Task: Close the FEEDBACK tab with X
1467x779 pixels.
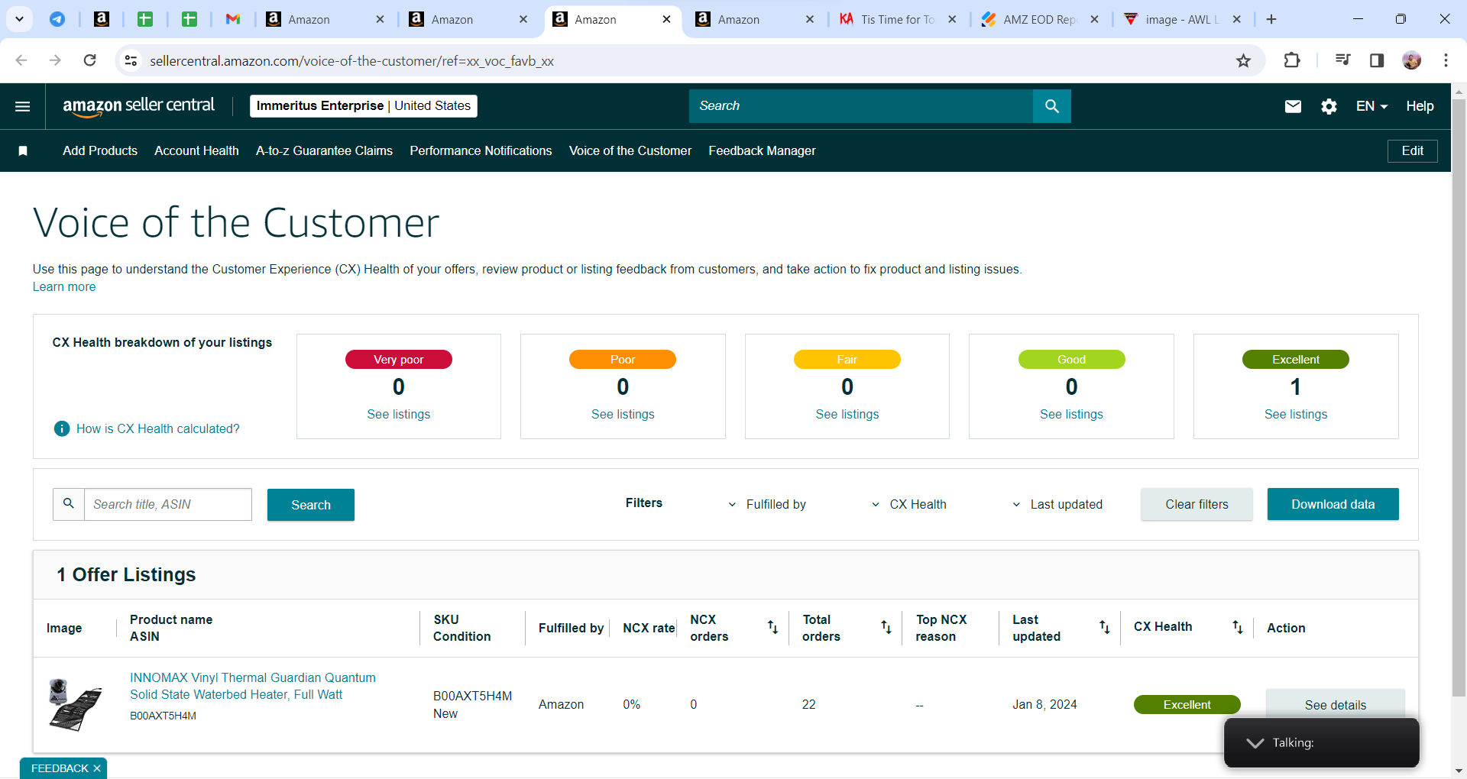Action: point(97,768)
